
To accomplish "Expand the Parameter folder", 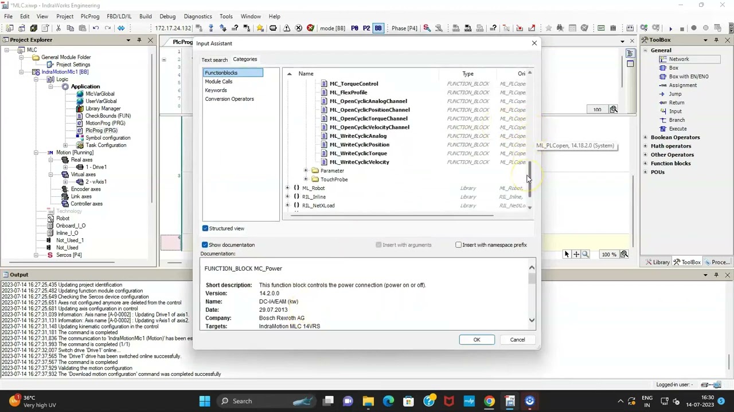I will click(x=306, y=171).
